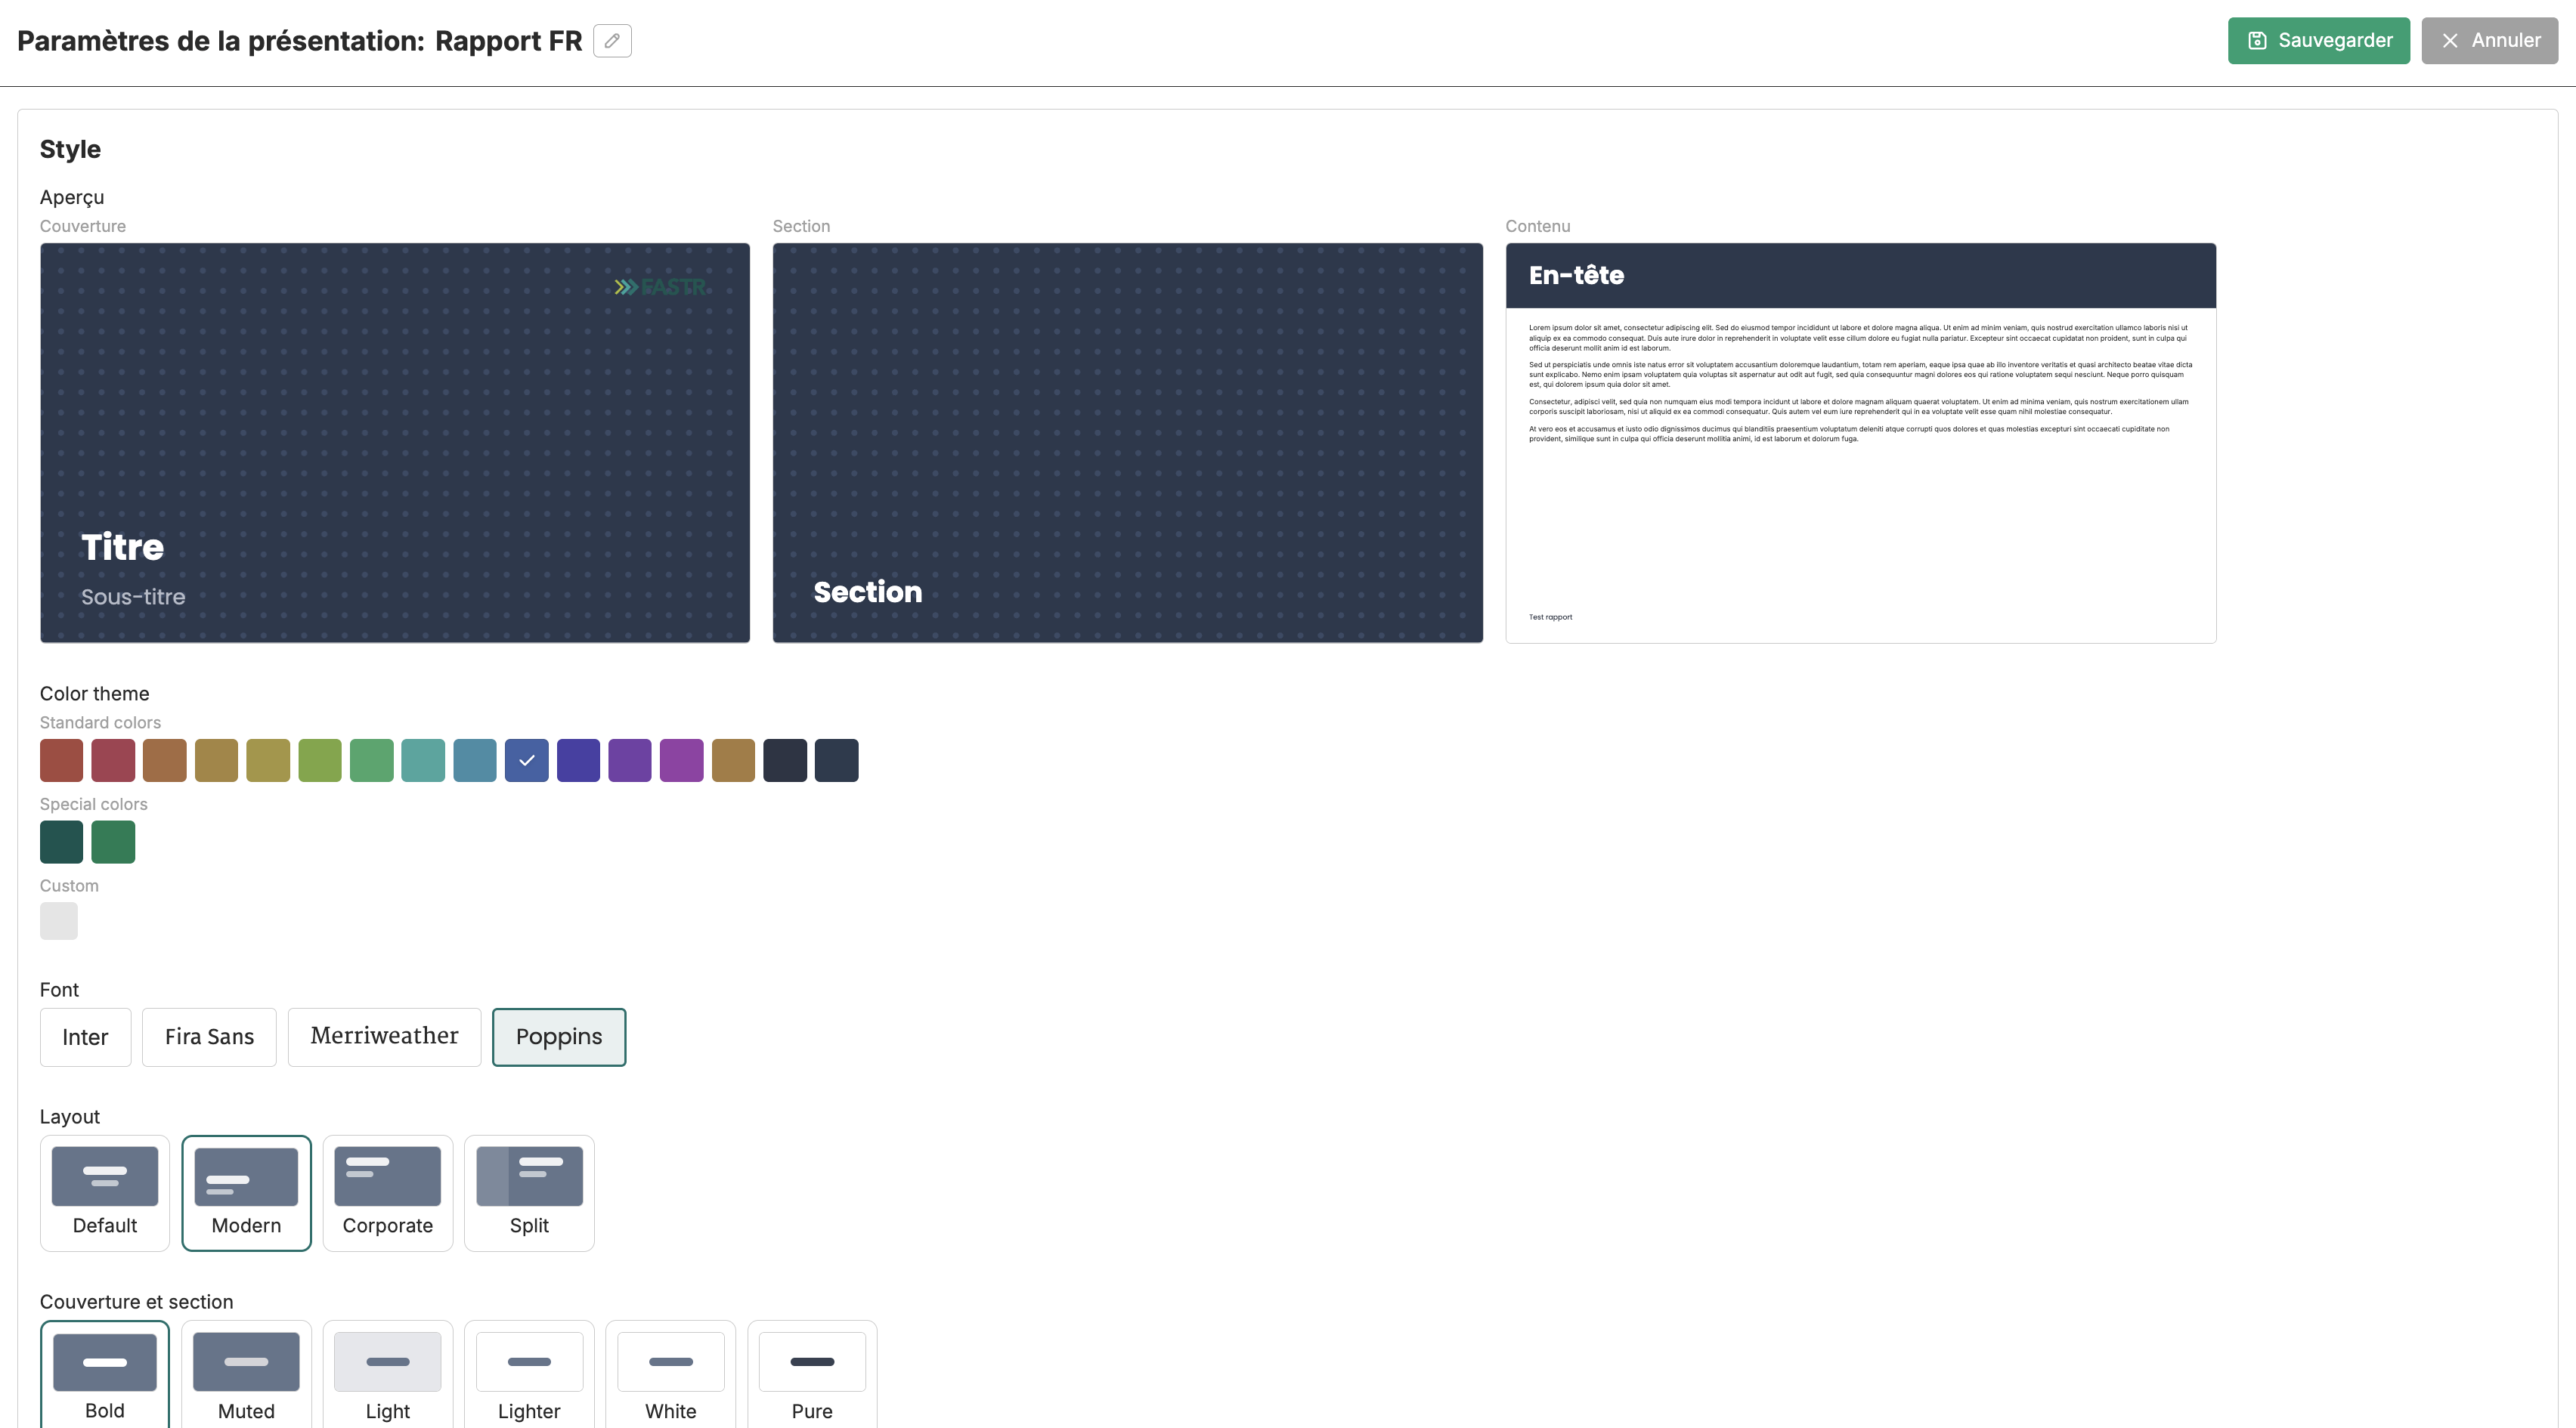Select the Fira Sans font option
Viewport: 2576px width, 1428px height.
[209, 1037]
